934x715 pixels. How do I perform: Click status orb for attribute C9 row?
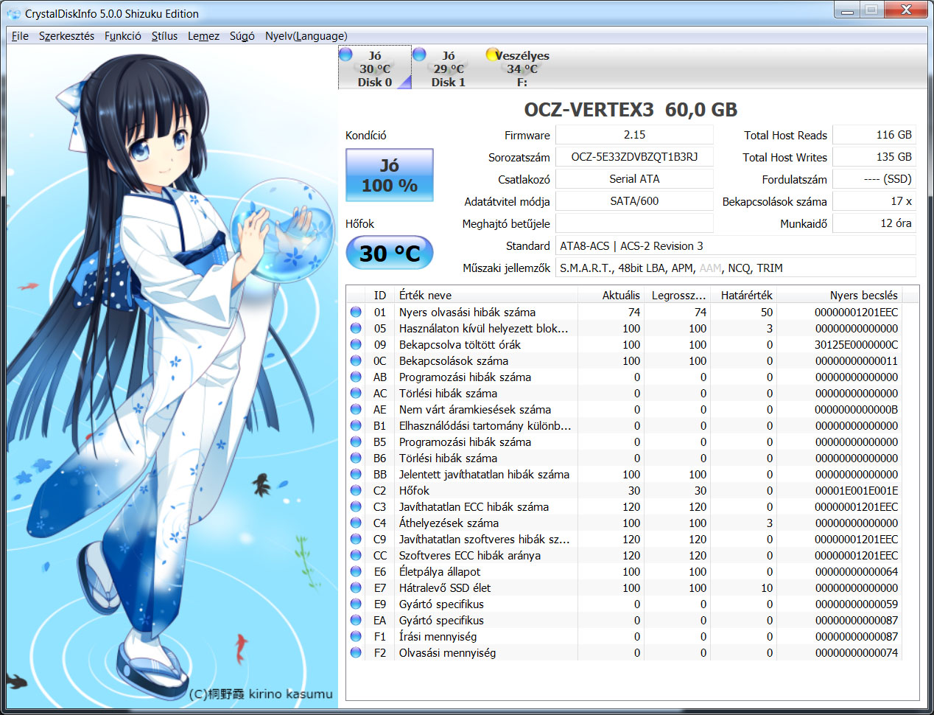tap(356, 539)
